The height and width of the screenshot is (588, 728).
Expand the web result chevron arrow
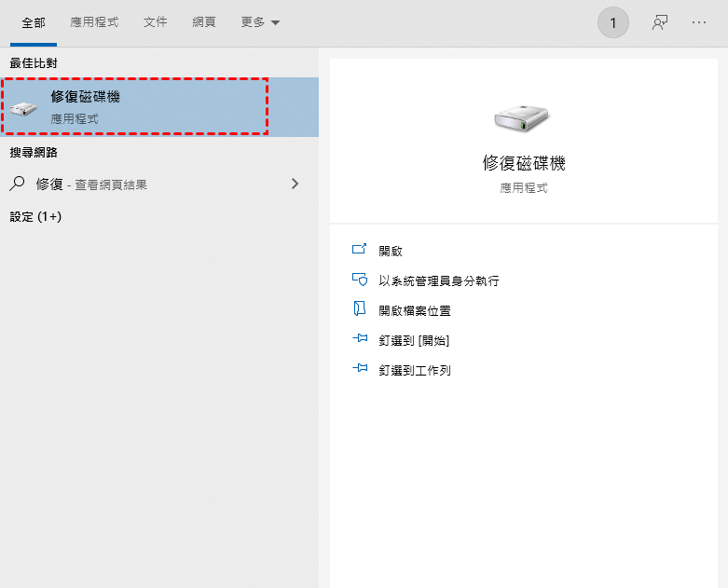coord(295,184)
